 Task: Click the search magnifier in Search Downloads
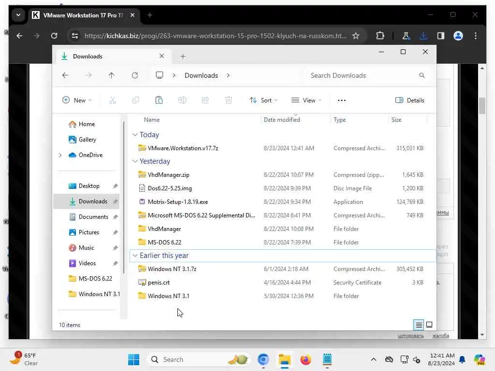[x=422, y=75]
